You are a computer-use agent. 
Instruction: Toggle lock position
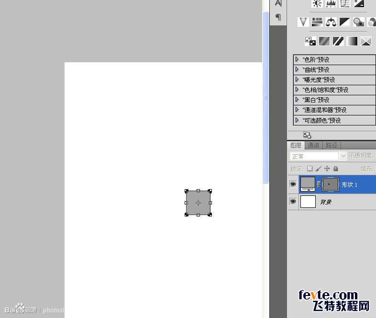327,169
